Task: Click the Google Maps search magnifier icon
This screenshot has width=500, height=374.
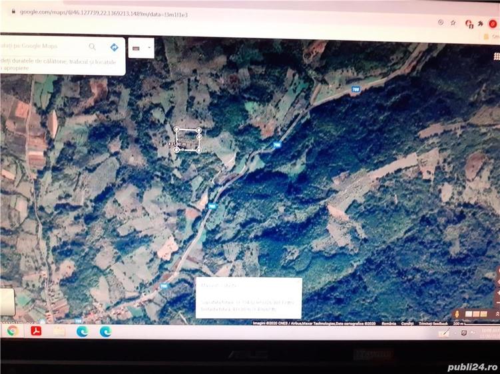Action: [x=92, y=47]
